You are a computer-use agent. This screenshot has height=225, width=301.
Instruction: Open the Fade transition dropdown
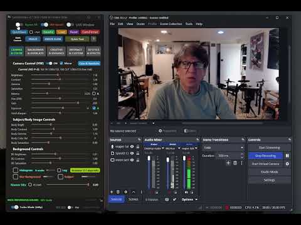pos(223,147)
